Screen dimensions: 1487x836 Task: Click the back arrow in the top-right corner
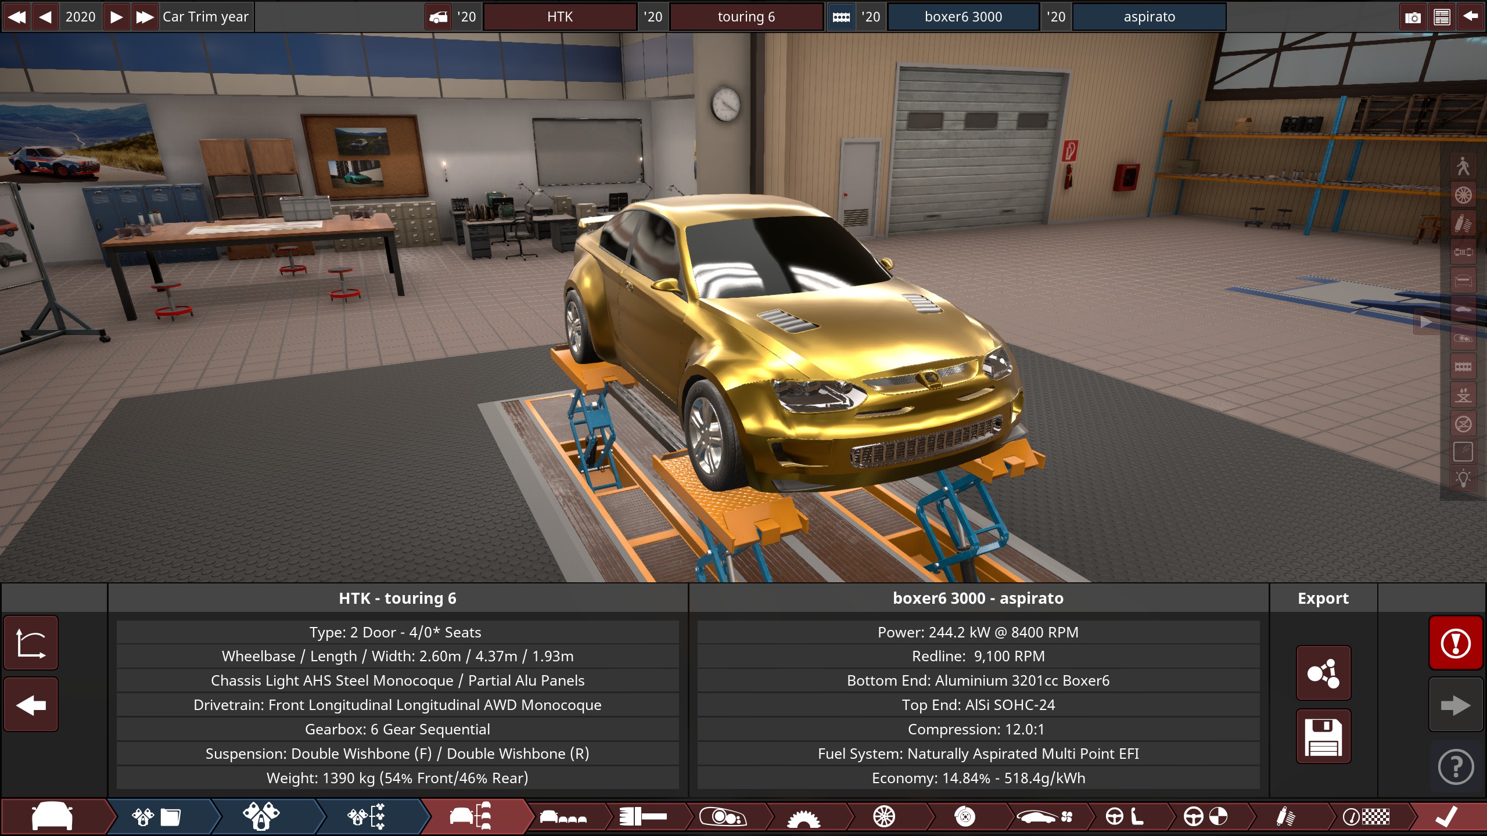coord(1471,17)
